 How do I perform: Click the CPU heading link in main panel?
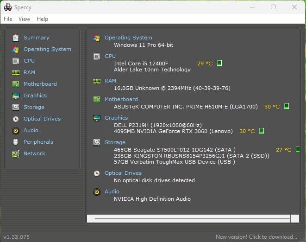click(x=110, y=56)
